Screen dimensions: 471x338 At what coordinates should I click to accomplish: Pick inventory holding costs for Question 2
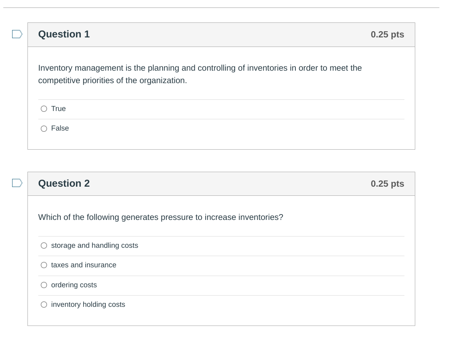(44, 304)
